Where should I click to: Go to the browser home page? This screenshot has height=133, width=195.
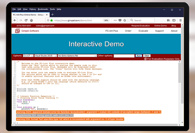32,20
